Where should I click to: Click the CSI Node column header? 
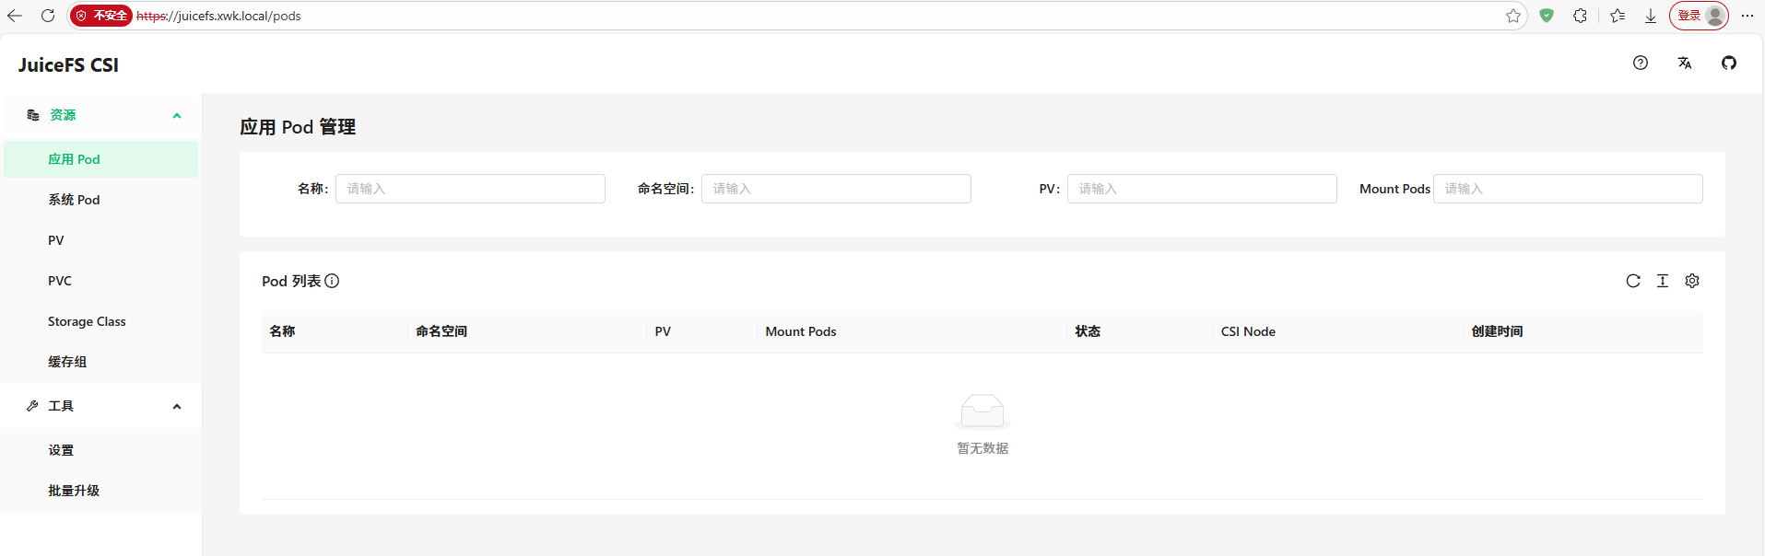click(1338, 331)
